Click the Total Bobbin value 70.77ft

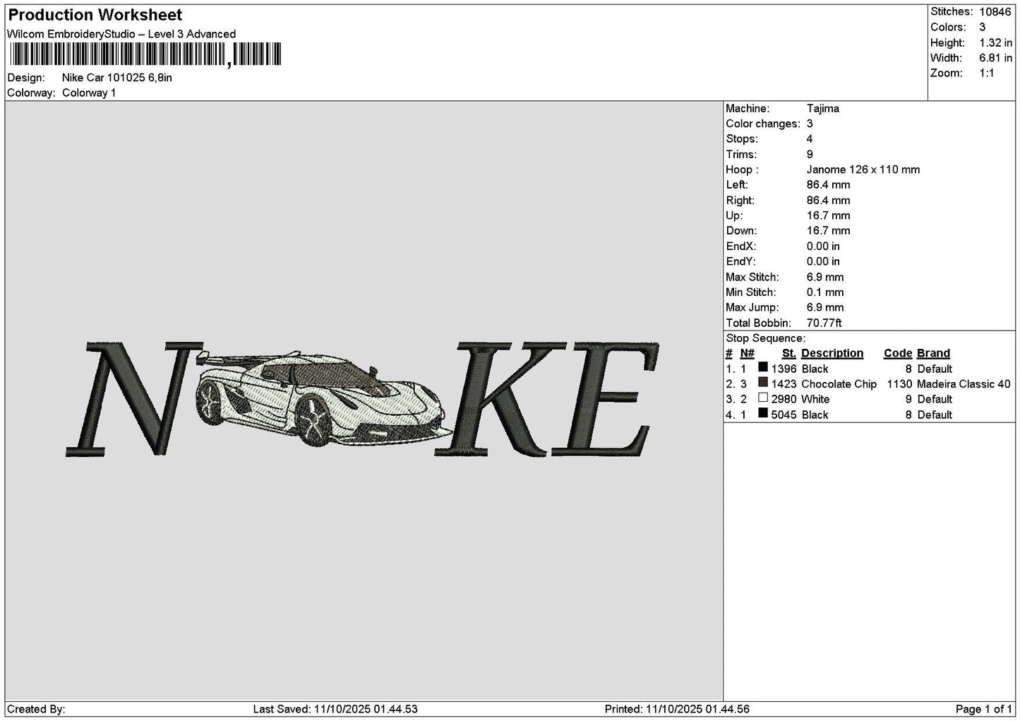tap(824, 323)
